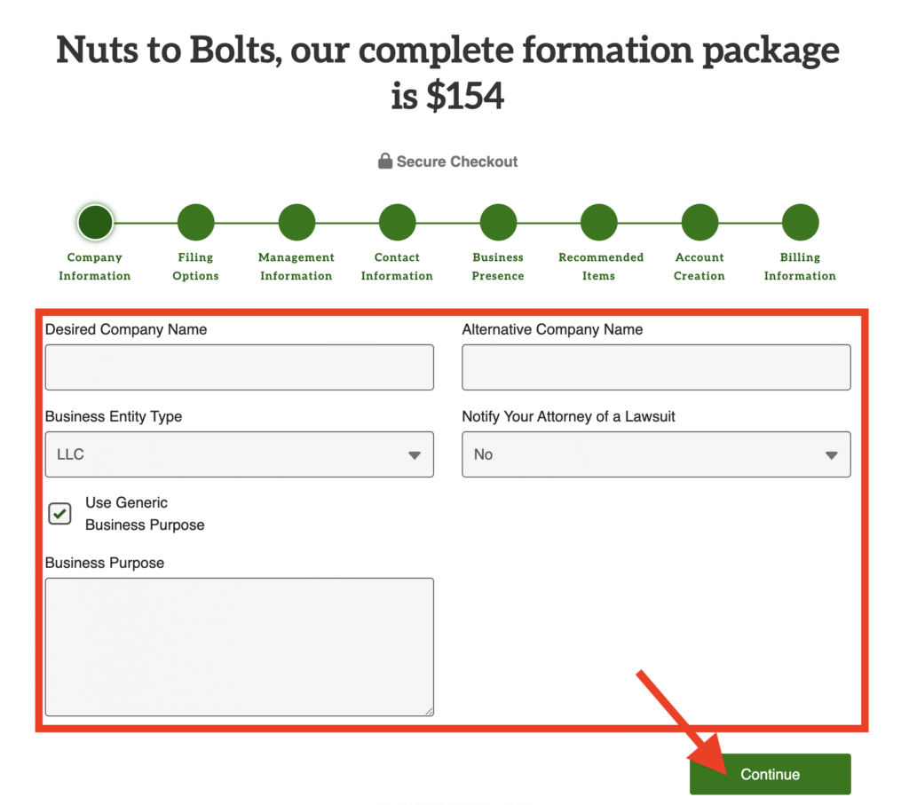
Task: Click the Filing Options step circle
Action: [195, 222]
